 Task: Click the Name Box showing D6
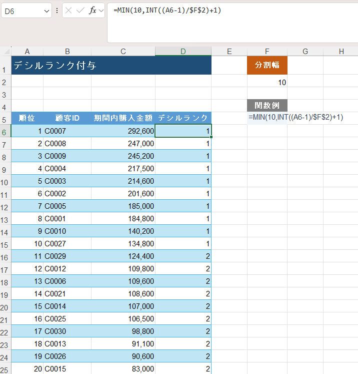pyautogui.click(x=26, y=11)
